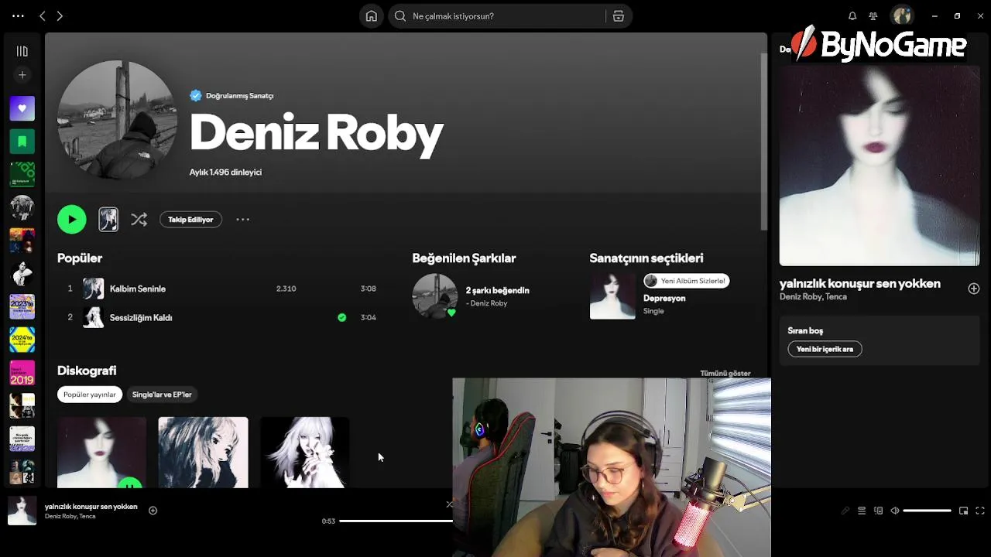Click liked songs artist image with heart
This screenshot has width=991, height=557.
click(435, 296)
